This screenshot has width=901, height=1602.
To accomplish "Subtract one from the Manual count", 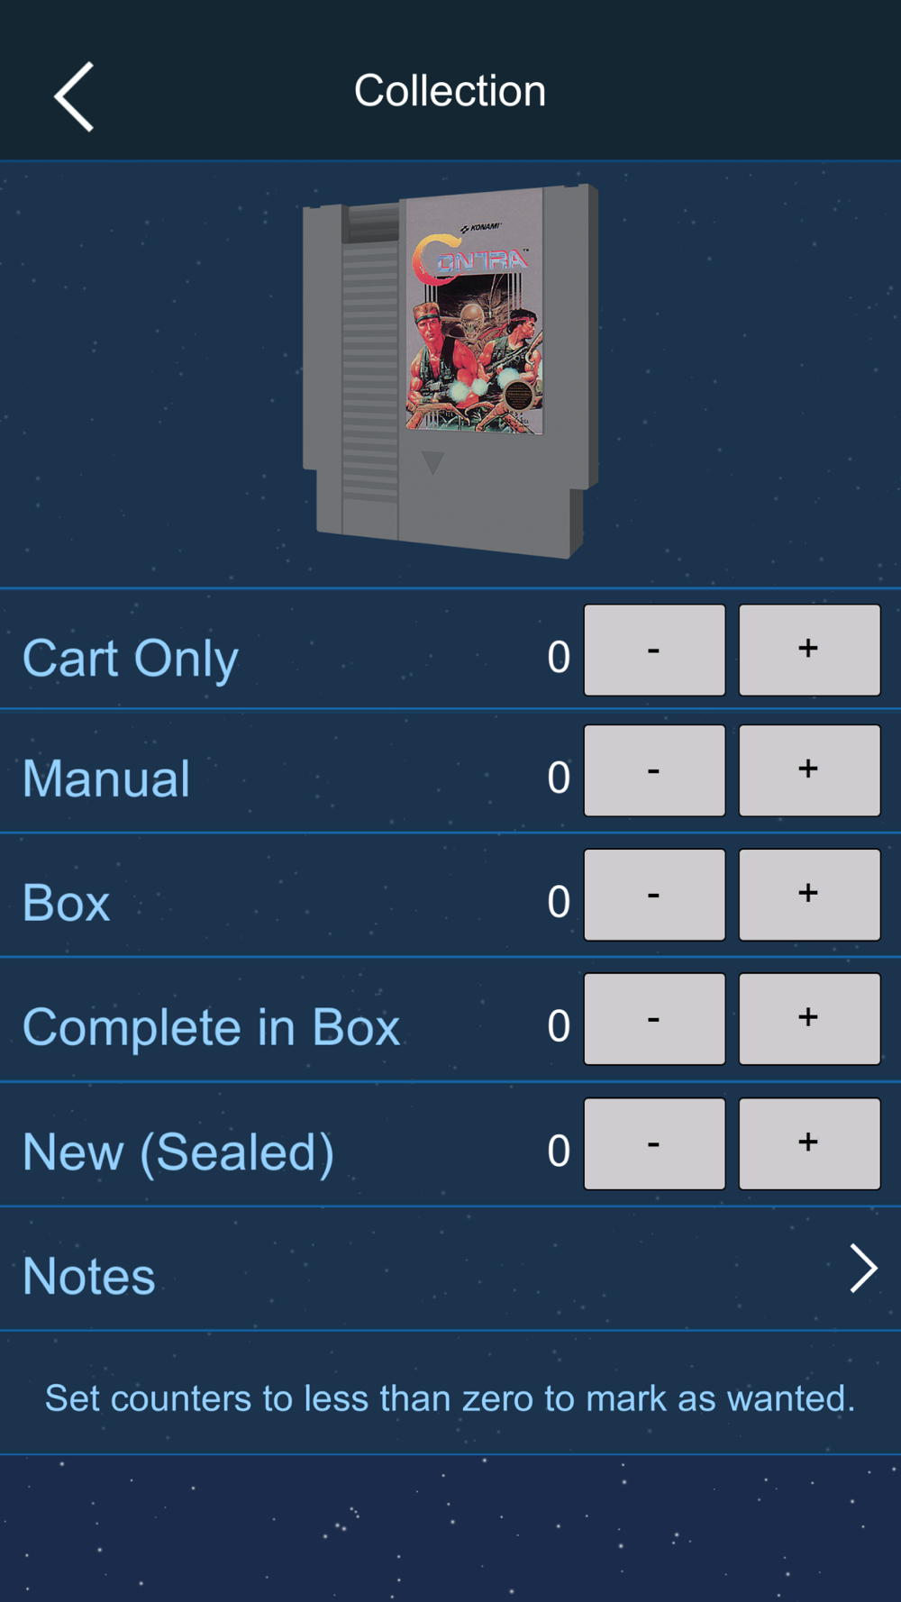I will click(654, 770).
